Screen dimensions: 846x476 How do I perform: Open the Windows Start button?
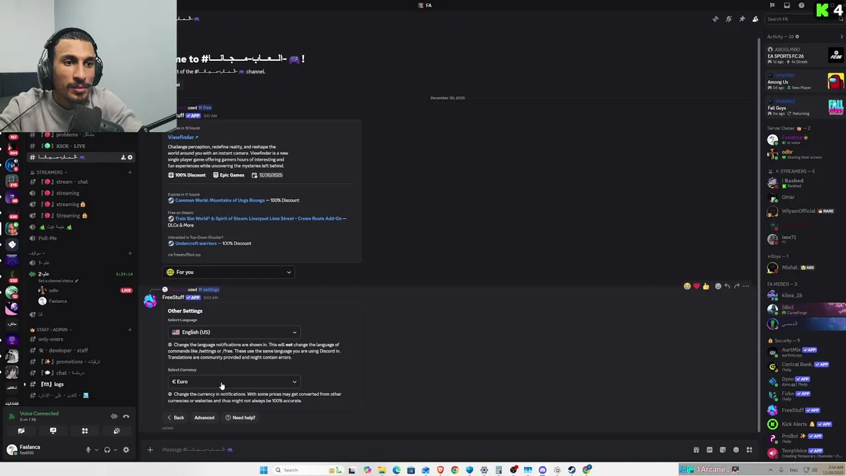264,470
